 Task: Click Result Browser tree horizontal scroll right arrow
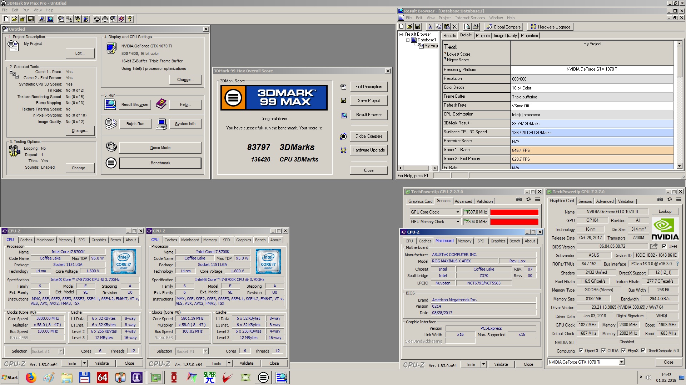point(435,168)
